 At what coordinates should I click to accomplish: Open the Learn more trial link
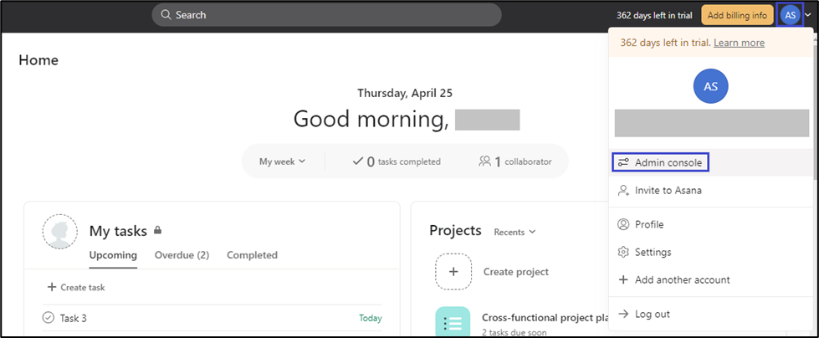(739, 43)
